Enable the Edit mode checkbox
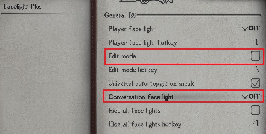The height and width of the screenshot is (134, 266). (255, 56)
